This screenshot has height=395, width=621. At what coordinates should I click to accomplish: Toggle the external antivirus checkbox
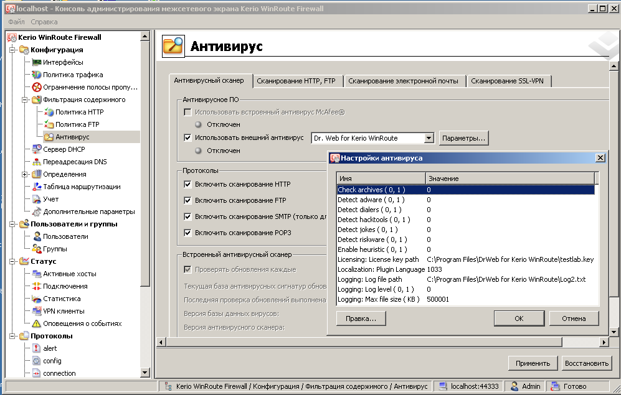(187, 137)
